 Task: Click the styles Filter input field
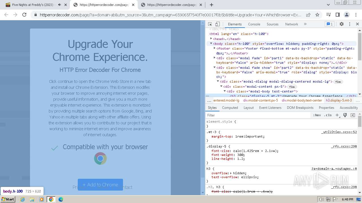pyautogui.click(x=258, y=115)
